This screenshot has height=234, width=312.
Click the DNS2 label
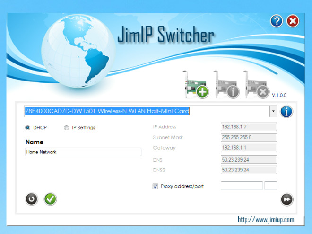[x=159, y=170]
